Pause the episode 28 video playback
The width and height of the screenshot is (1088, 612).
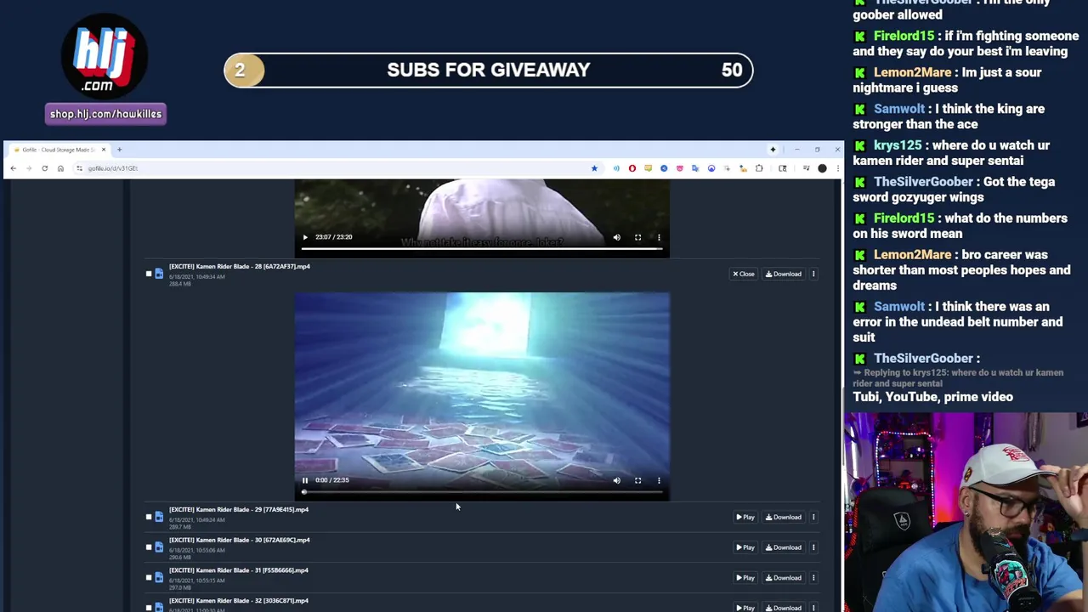pos(305,480)
